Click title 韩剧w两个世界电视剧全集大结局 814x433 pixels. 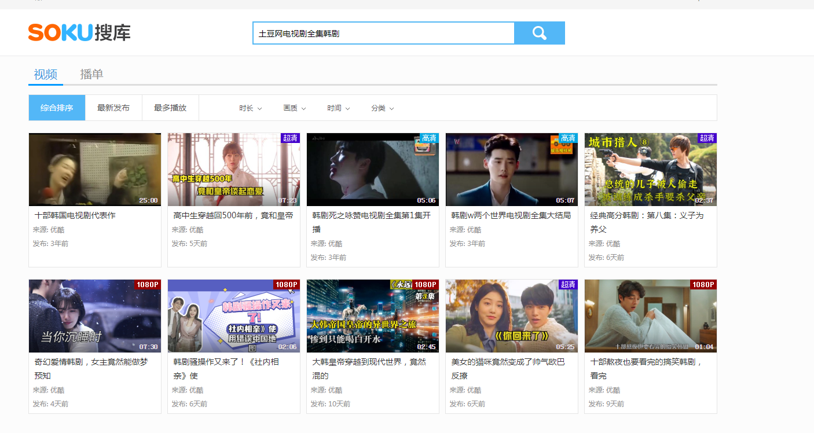511,215
